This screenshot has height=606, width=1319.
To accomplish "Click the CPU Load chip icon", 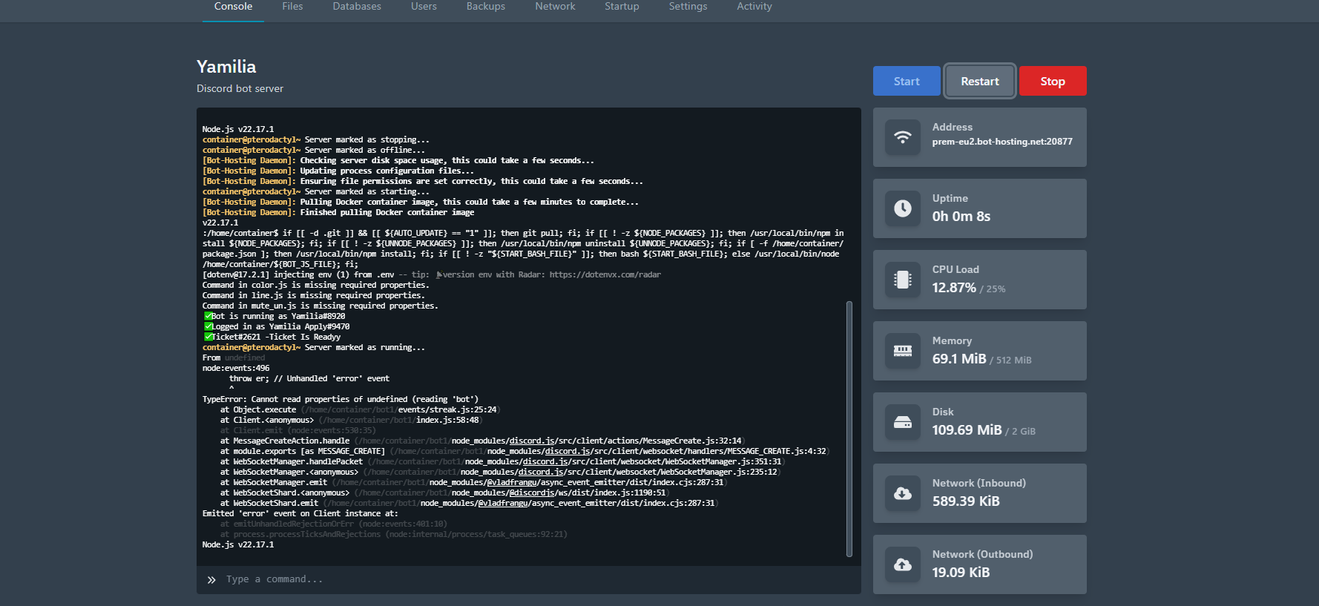I will click(x=903, y=280).
